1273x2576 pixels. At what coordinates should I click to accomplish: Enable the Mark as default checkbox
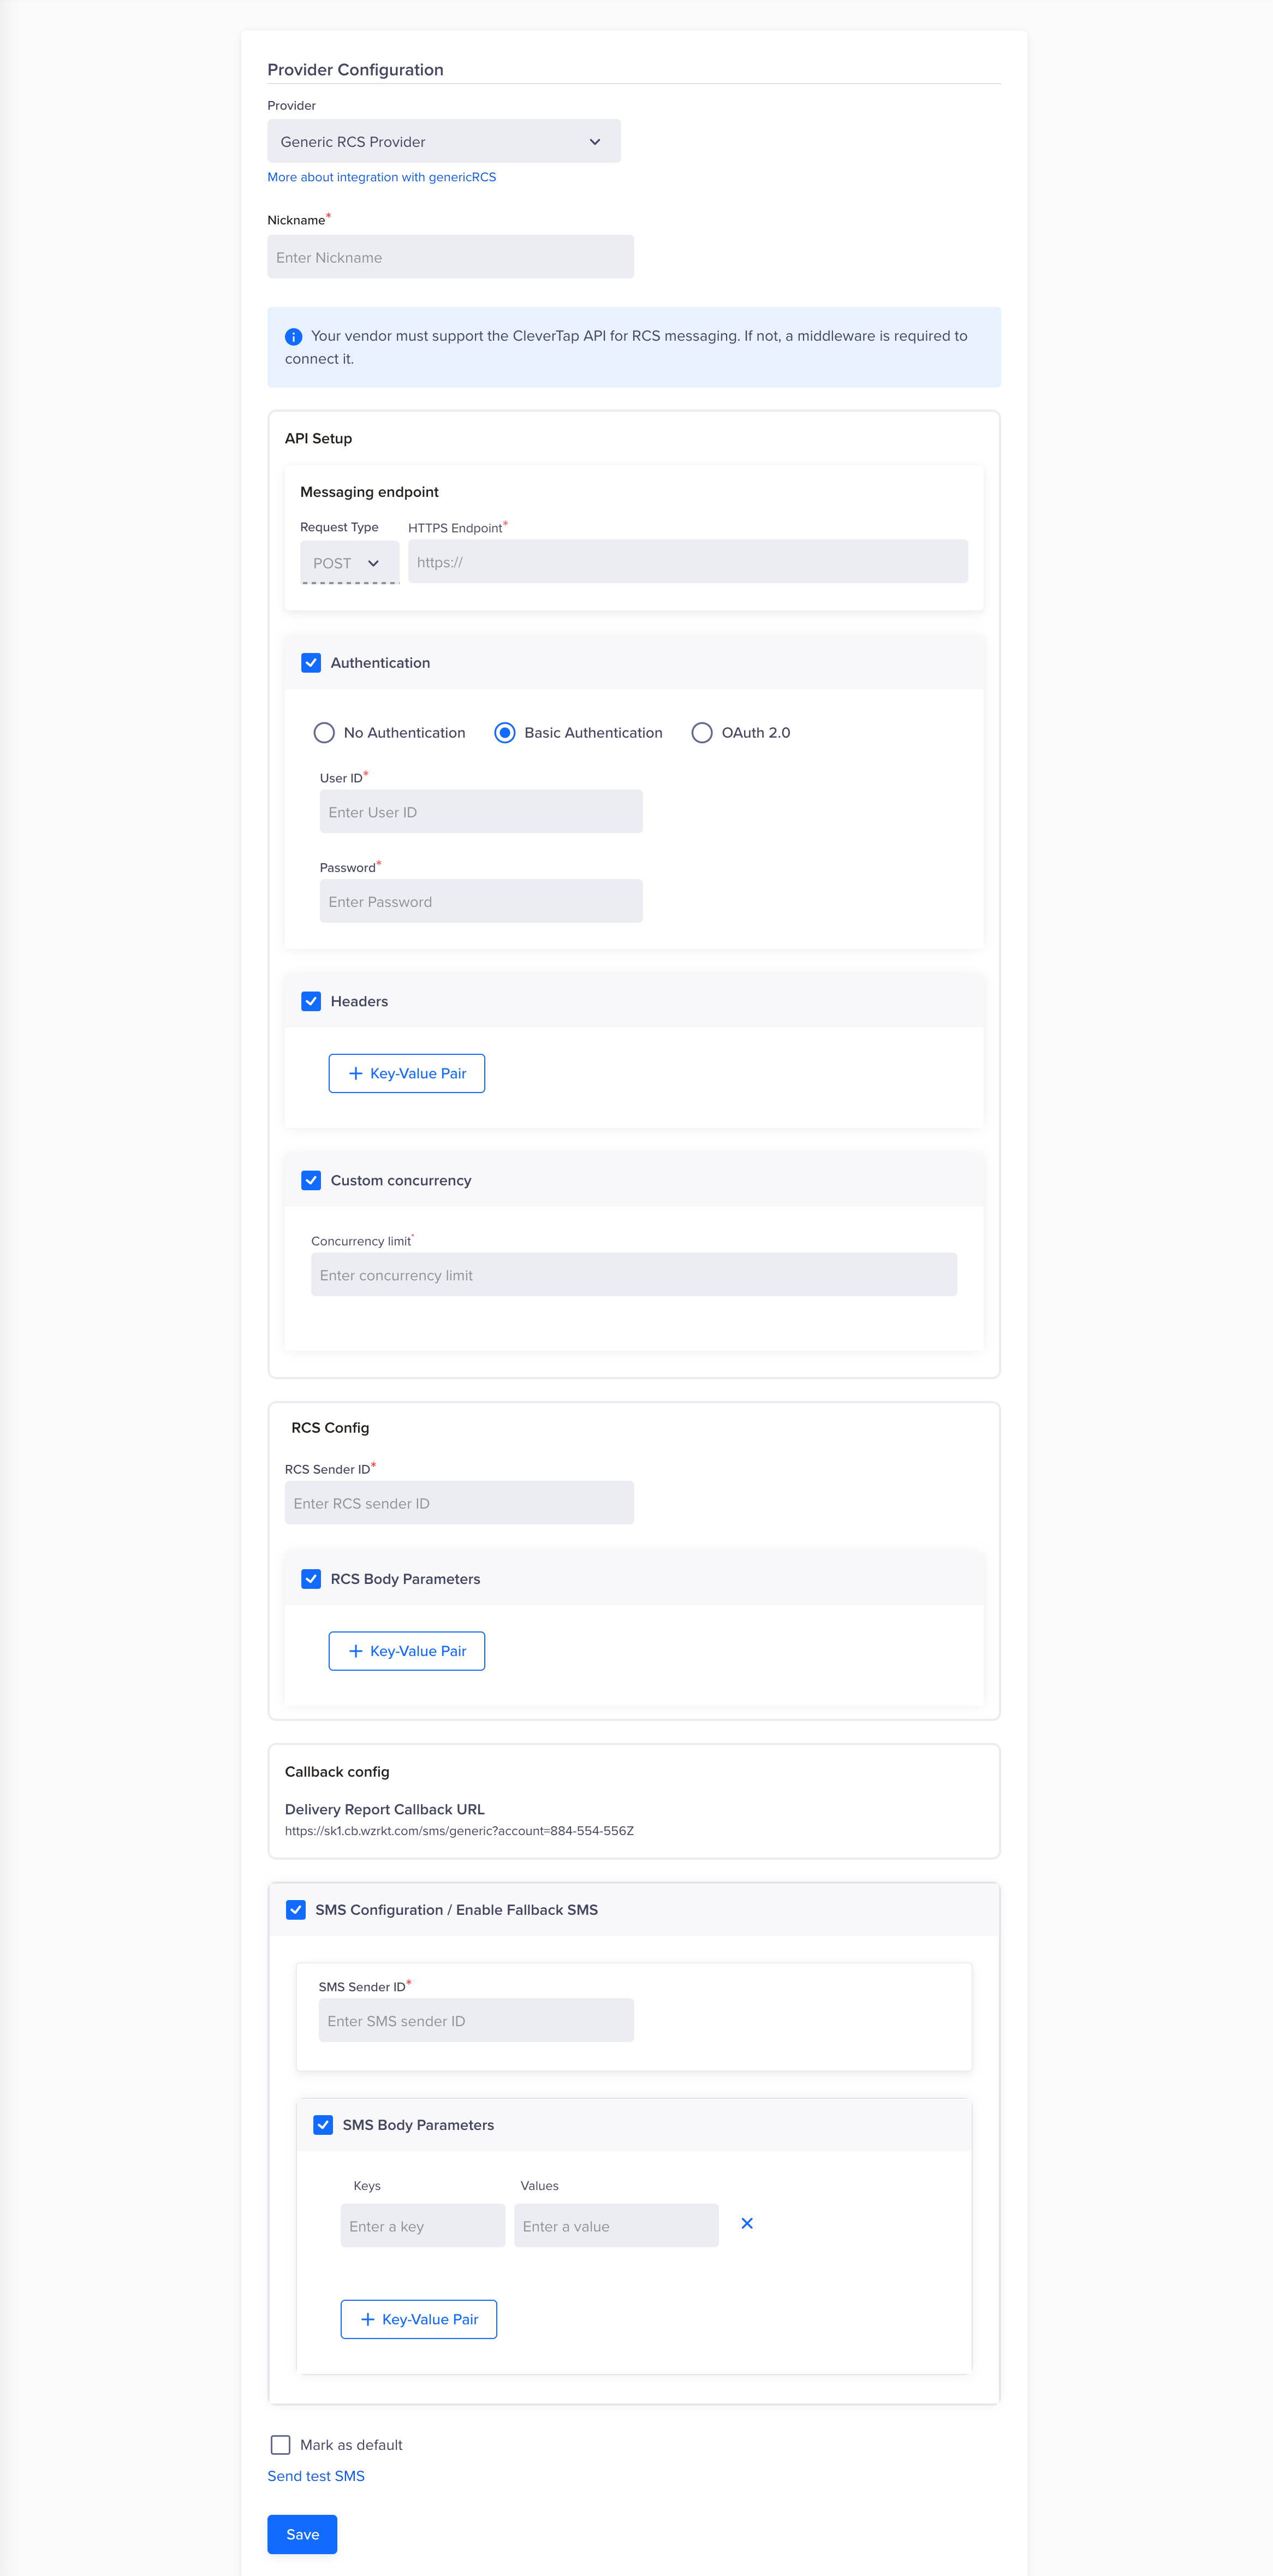point(280,2445)
